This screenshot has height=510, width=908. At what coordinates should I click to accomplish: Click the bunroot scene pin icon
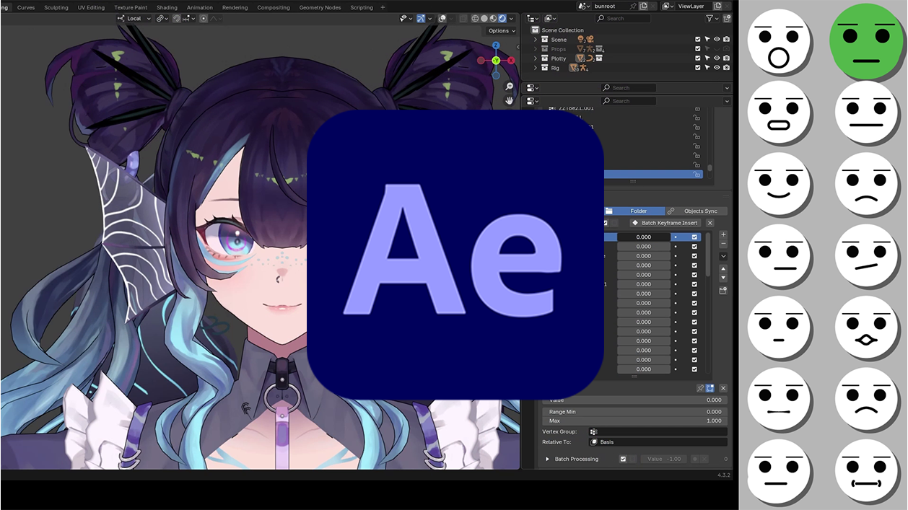click(x=633, y=6)
